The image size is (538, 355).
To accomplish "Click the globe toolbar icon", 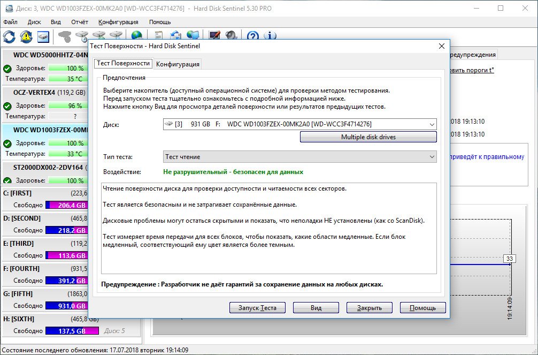I will 136,36.
